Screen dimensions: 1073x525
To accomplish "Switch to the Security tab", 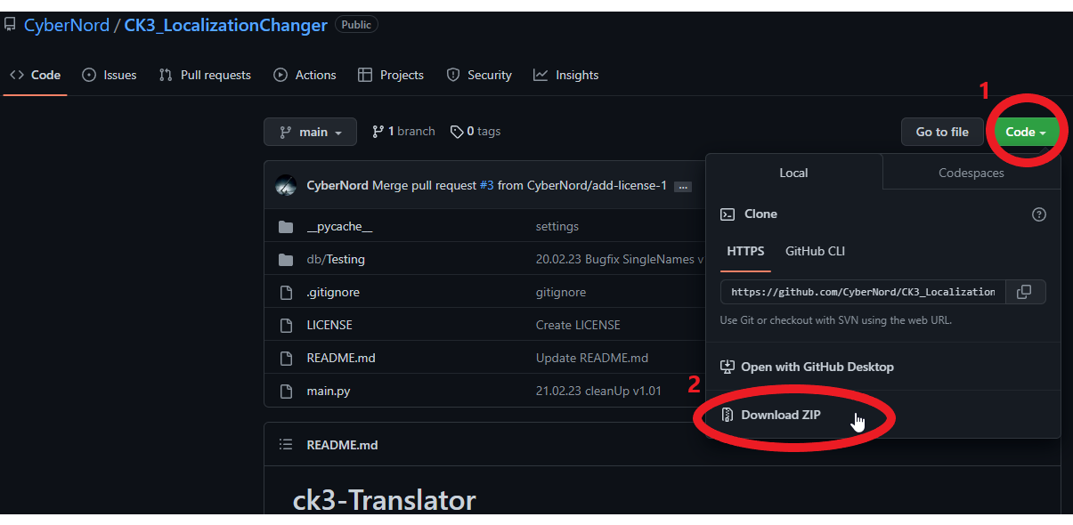I will pos(479,75).
